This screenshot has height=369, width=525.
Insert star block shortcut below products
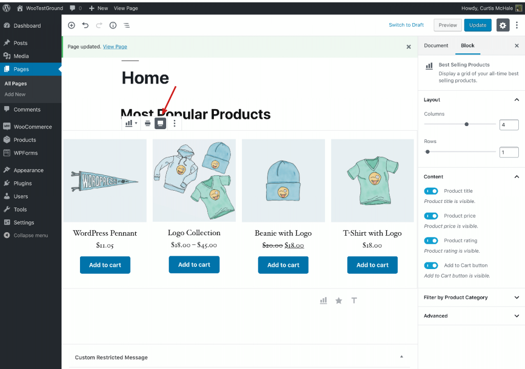pyautogui.click(x=339, y=300)
